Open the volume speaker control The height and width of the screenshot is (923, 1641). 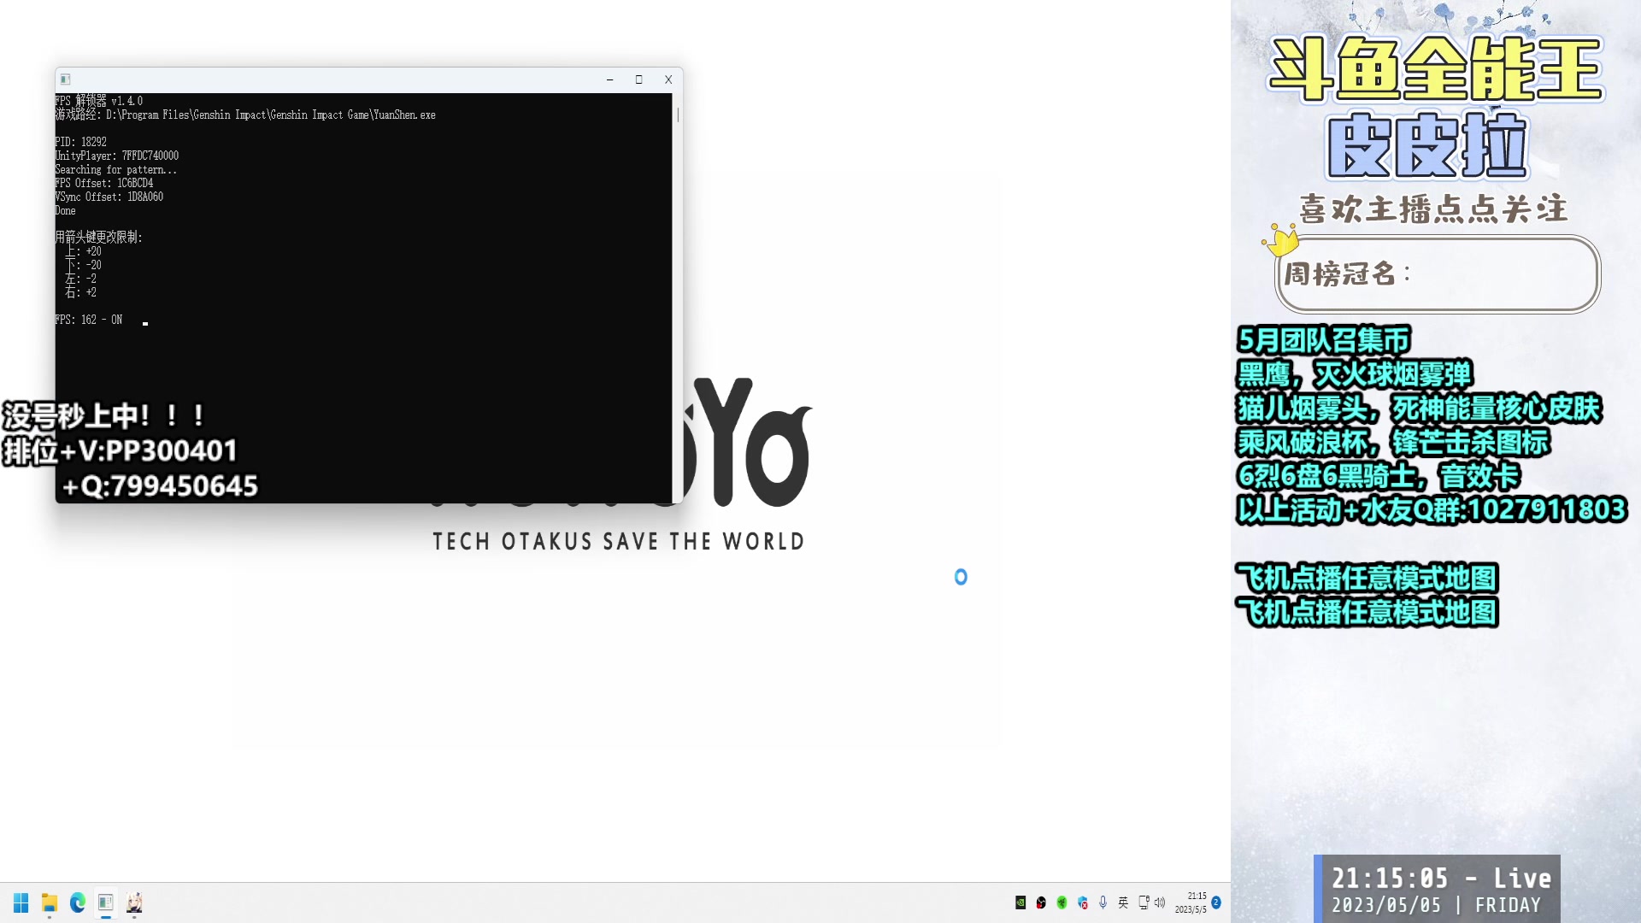pos(1160,902)
